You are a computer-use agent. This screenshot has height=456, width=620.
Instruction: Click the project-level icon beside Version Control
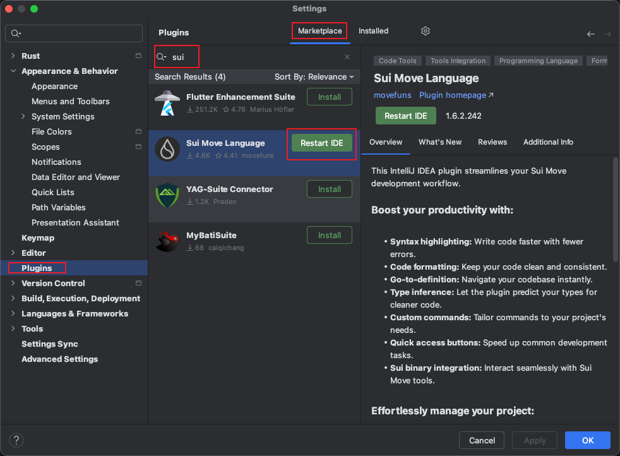point(138,283)
